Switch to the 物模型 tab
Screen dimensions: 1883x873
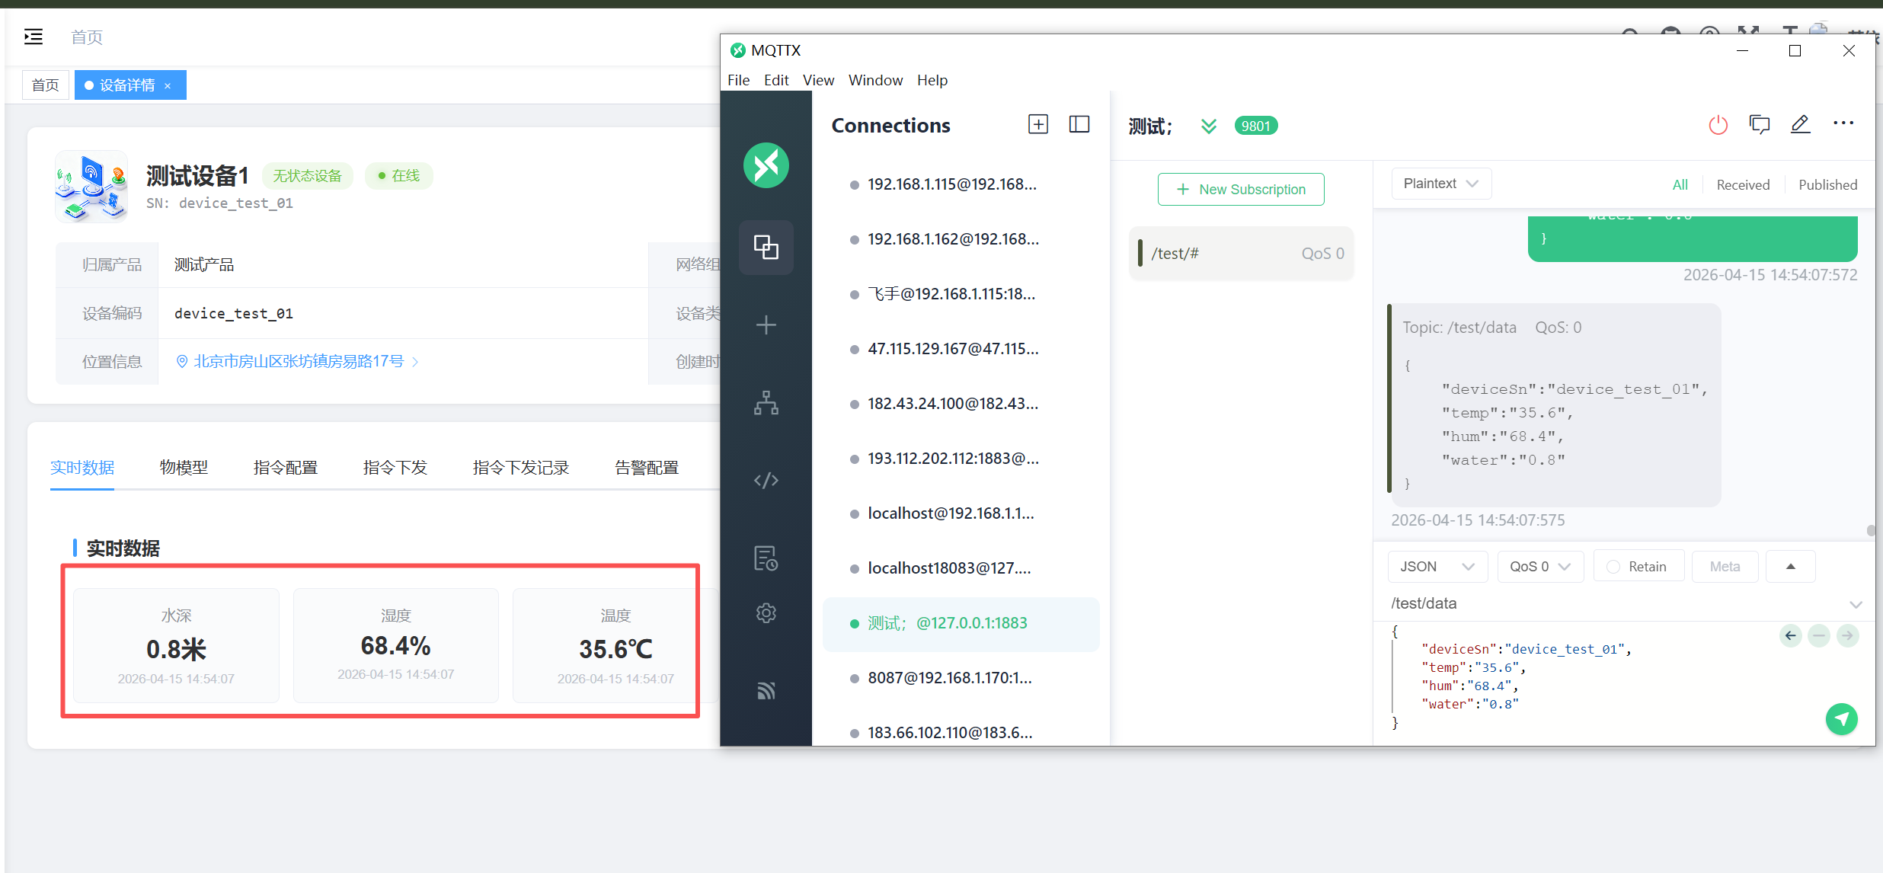click(x=184, y=468)
